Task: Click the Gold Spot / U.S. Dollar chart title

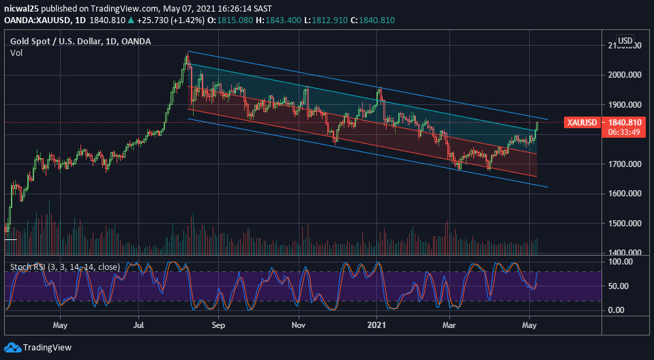Action: coord(80,41)
